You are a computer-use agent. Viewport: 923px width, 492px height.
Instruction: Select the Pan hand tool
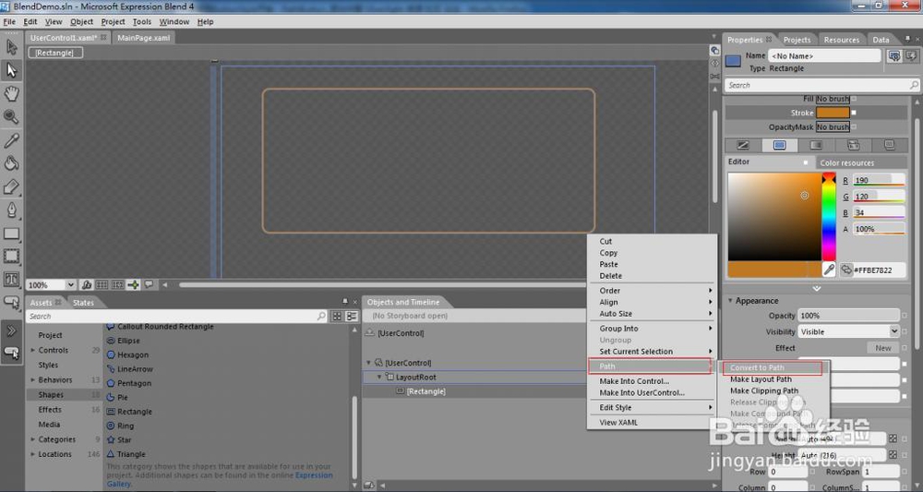coord(11,93)
